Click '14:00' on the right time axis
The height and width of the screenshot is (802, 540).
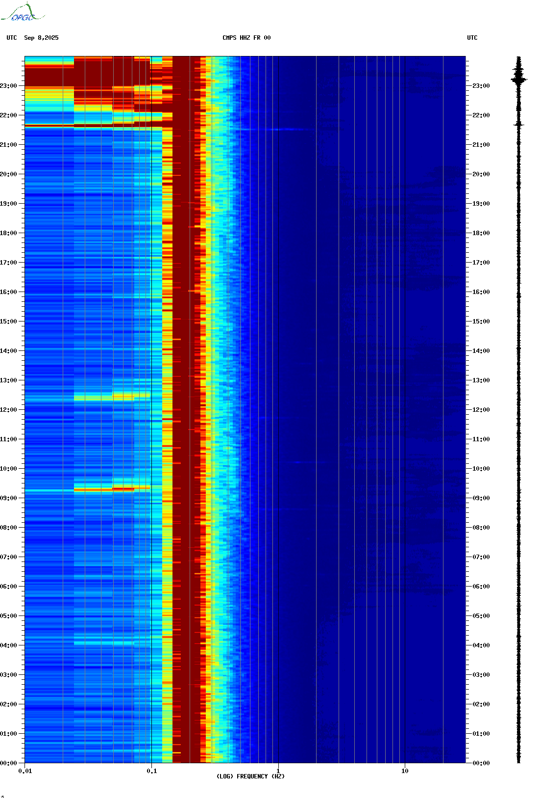click(x=481, y=351)
